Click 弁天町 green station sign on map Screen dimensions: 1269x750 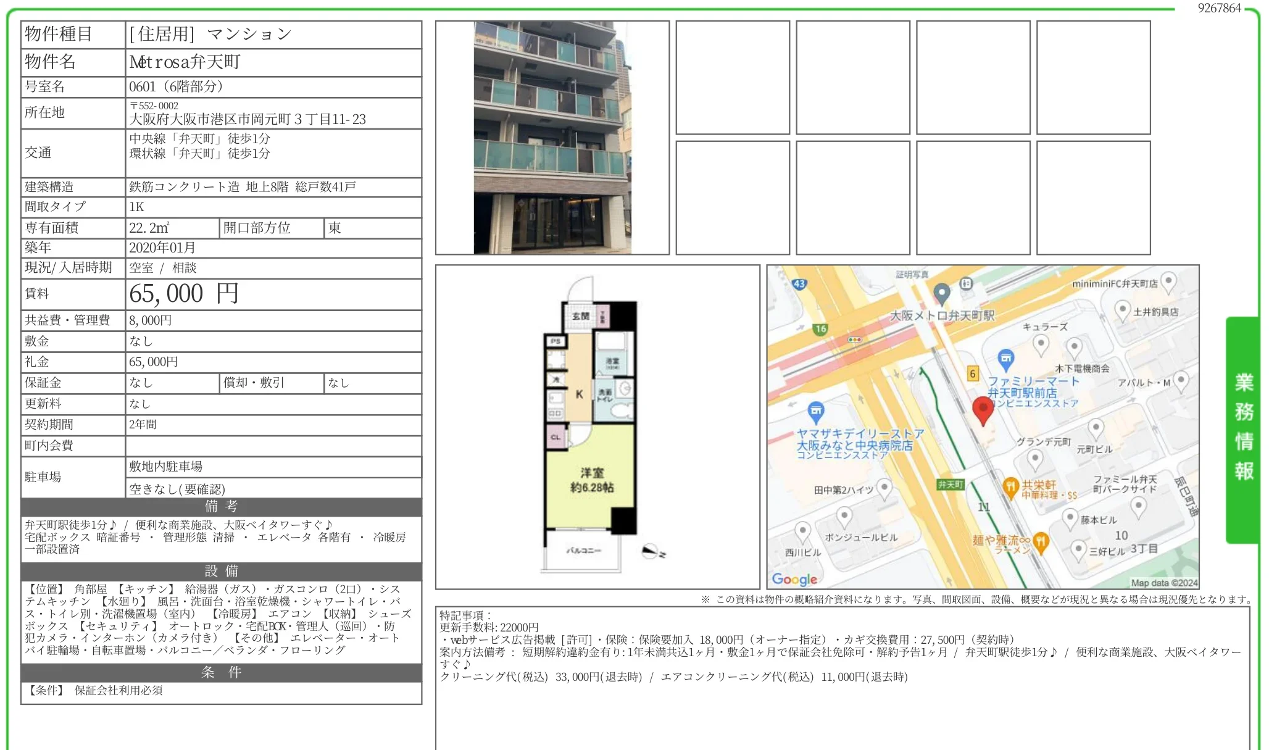pos(951,485)
